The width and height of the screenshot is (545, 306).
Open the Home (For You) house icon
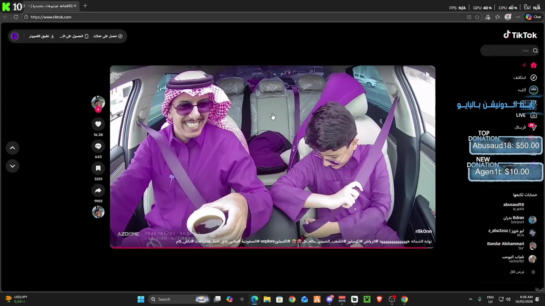[534, 65]
